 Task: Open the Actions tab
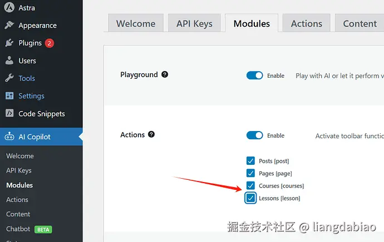pos(307,23)
